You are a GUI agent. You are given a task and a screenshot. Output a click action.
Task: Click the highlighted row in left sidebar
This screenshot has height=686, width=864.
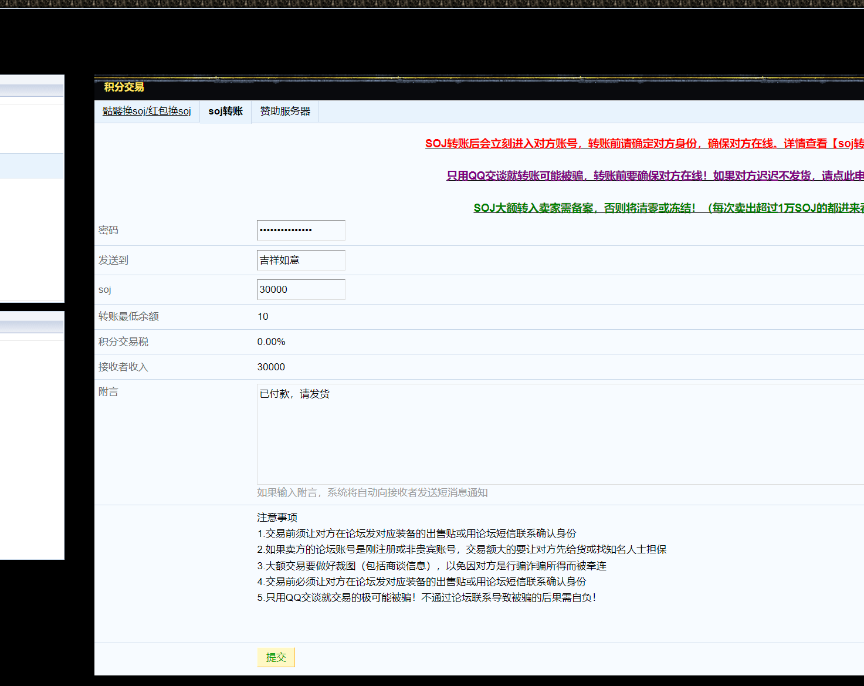32,165
